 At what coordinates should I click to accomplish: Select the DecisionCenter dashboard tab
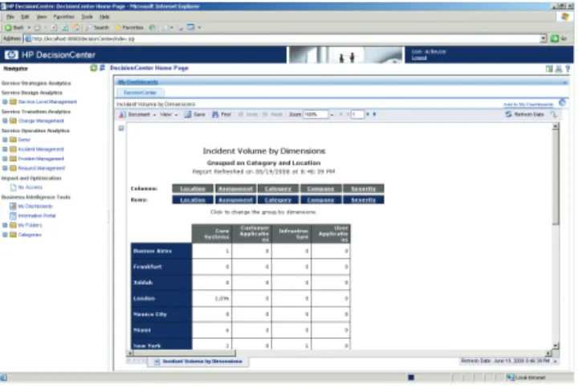click(140, 92)
